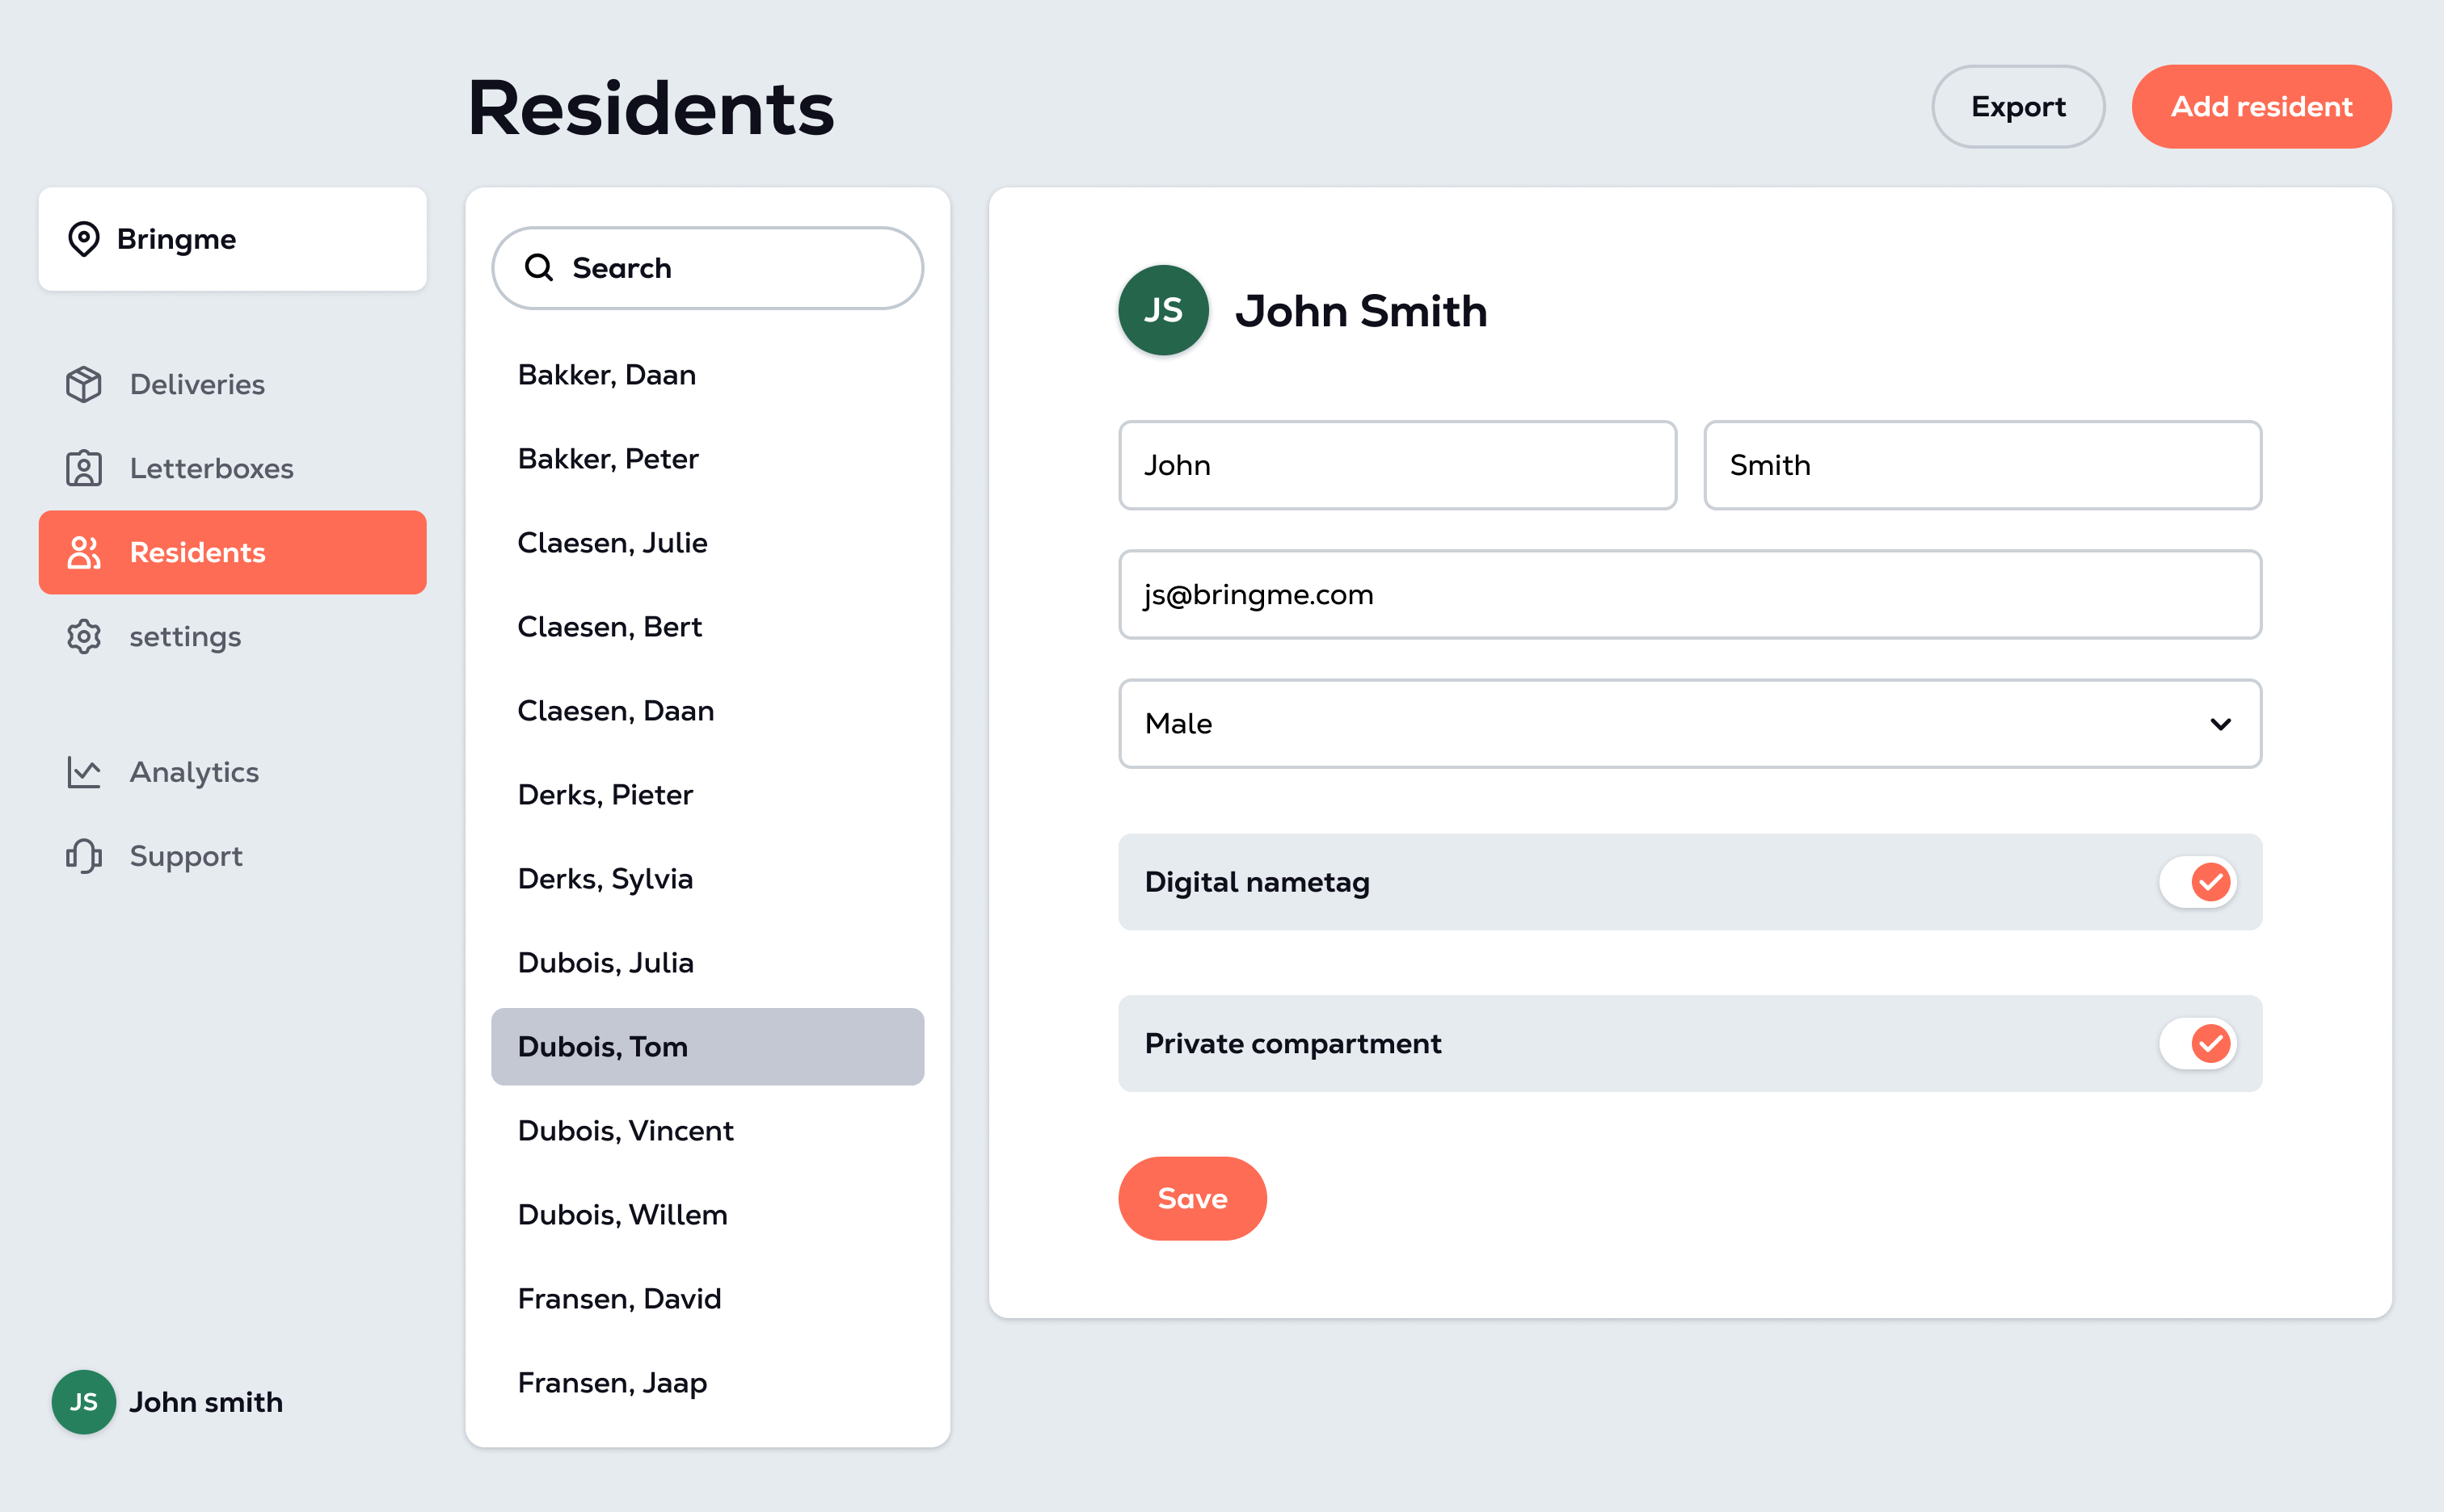Click the Add resident button

tap(2261, 106)
